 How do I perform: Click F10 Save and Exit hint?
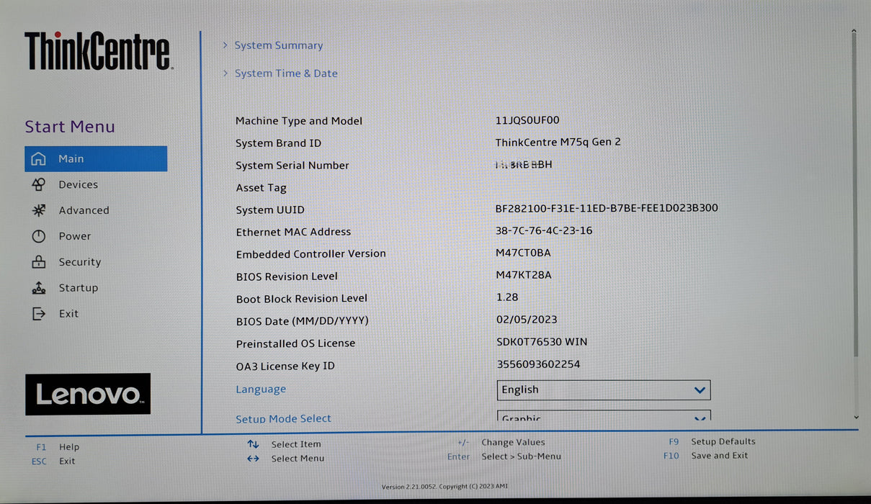click(706, 456)
